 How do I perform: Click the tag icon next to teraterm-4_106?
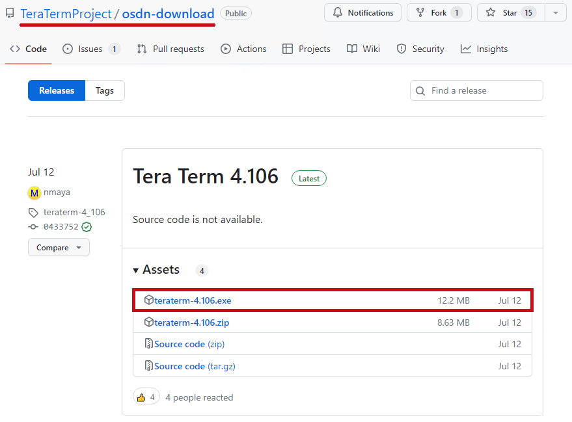[x=33, y=213]
